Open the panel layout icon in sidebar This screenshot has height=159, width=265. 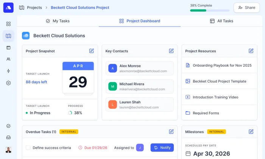tap(8, 48)
